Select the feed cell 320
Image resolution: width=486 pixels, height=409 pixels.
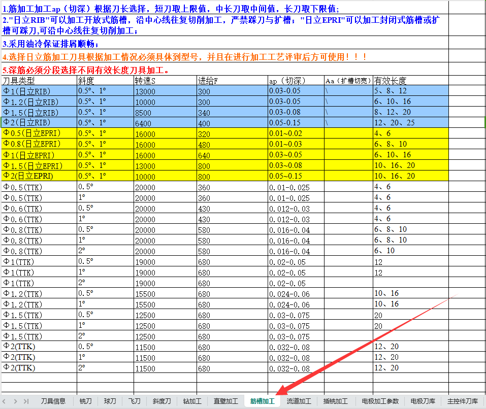[232, 133]
